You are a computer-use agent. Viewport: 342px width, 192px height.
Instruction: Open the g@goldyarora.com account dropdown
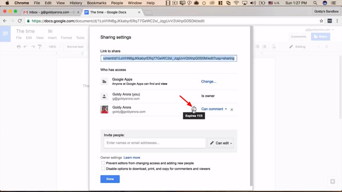319,30
